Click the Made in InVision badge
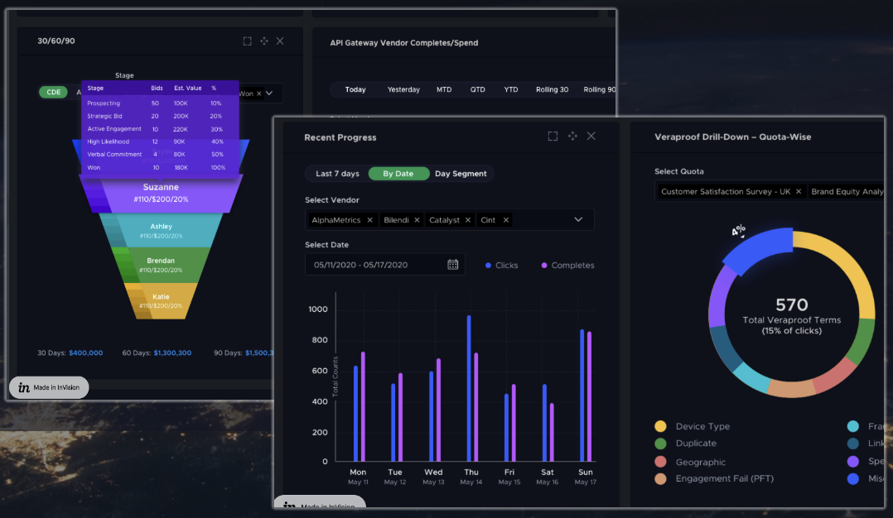This screenshot has height=518, width=893. 49,387
